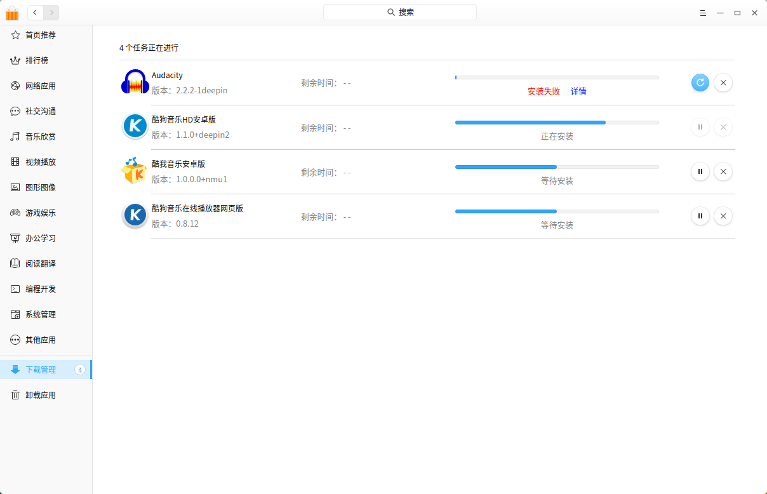Open the hamburger main menu
767x494 pixels.
[x=702, y=13]
